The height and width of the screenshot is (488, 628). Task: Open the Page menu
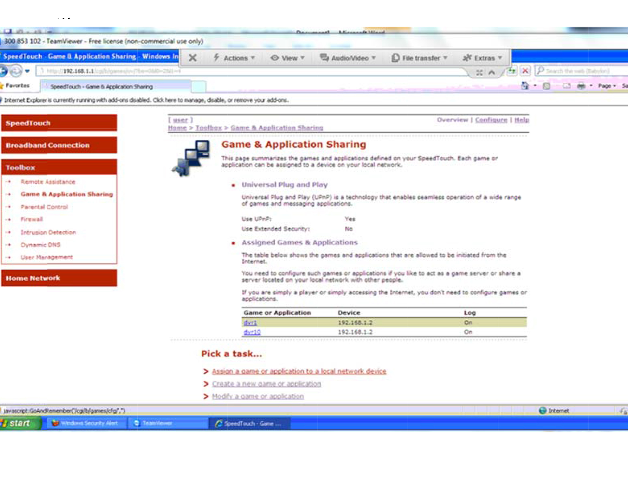(607, 86)
